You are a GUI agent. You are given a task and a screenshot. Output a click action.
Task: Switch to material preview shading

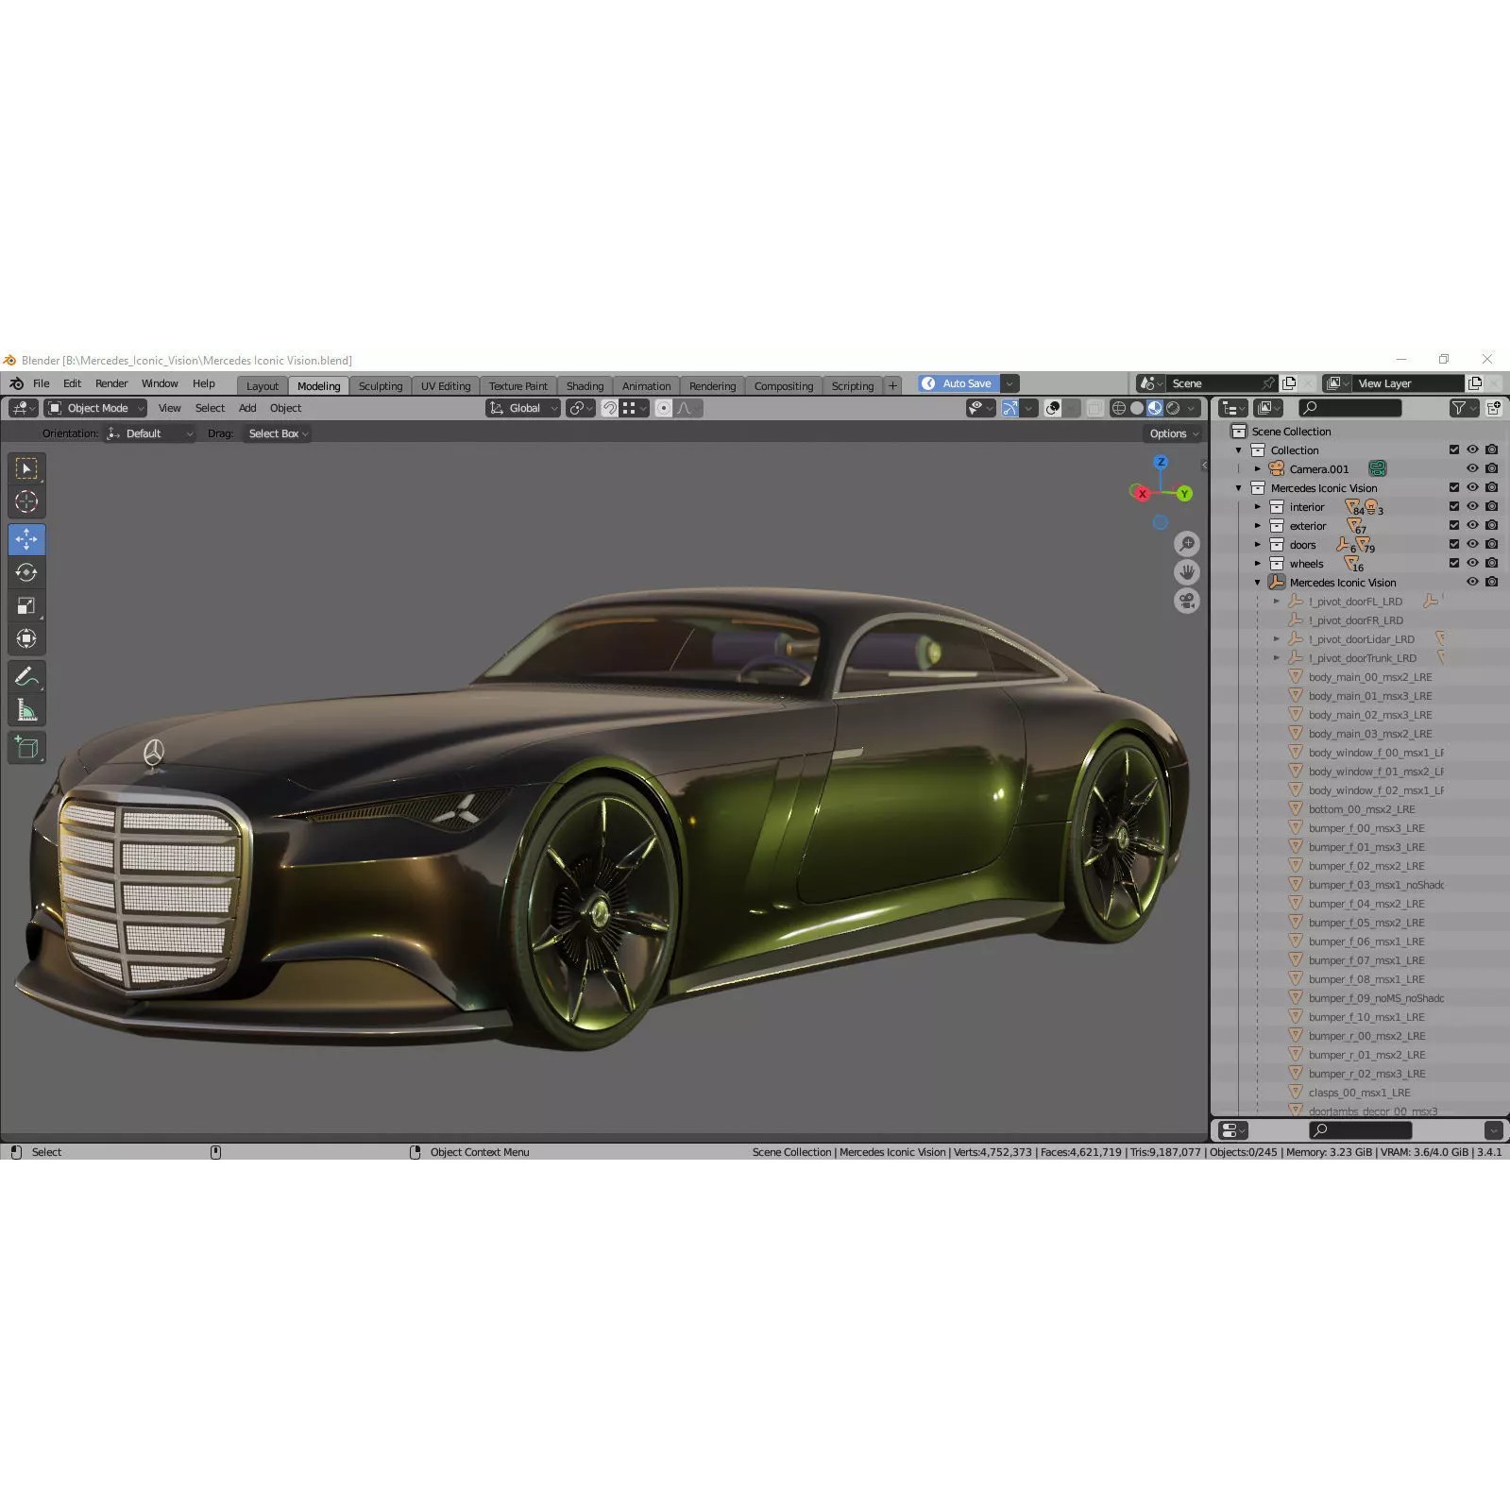[x=1155, y=408]
